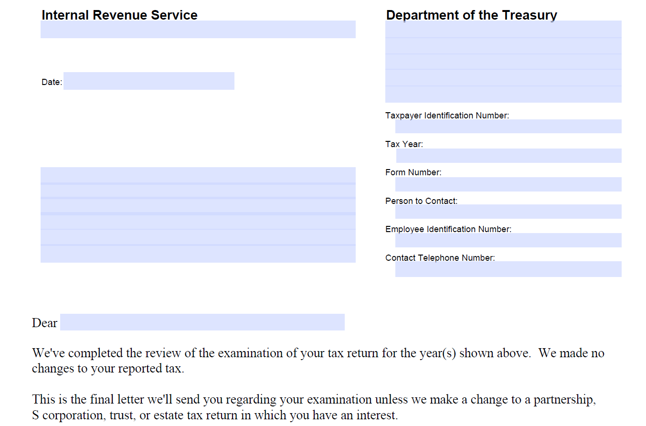Click the Date label
The height and width of the screenshot is (426, 646).
tap(52, 82)
